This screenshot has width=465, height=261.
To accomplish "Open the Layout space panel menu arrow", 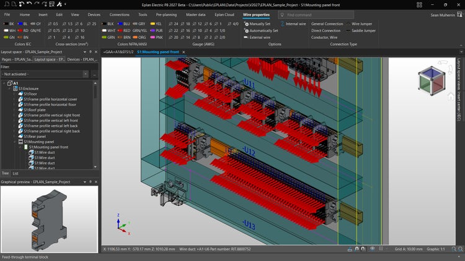I will [85, 52].
